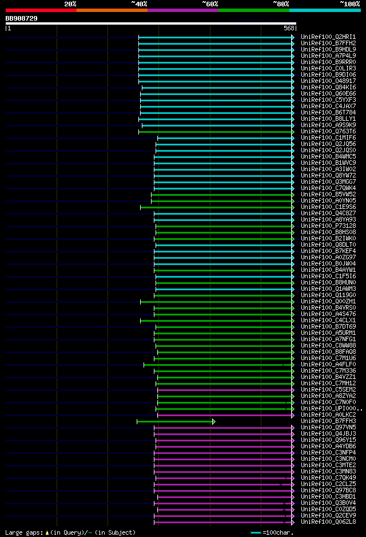Viewport: 366px width, 537px height.
Task: Select the UniRef100_Q8DLT0 label
Action: tap(328, 245)
